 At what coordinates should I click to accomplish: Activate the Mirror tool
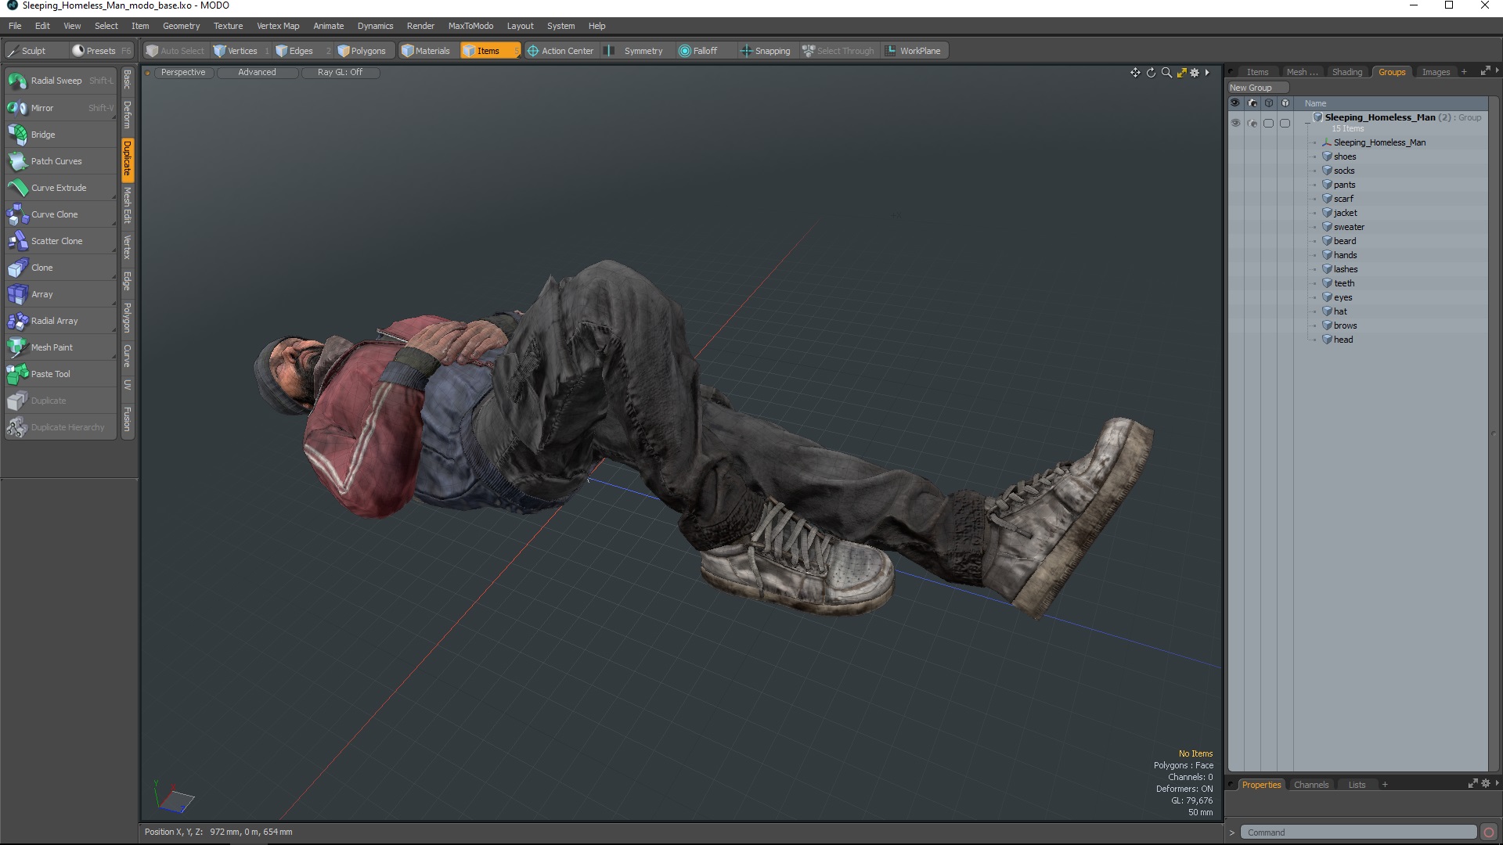click(x=60, y=108)
